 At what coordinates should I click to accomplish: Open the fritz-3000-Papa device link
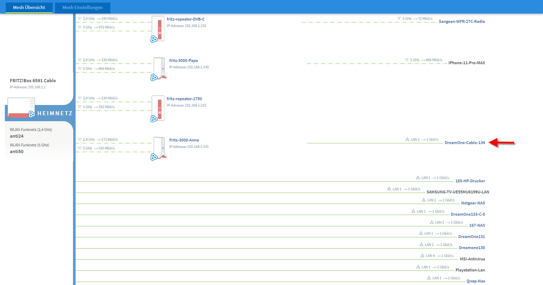(x=183, y=60)
